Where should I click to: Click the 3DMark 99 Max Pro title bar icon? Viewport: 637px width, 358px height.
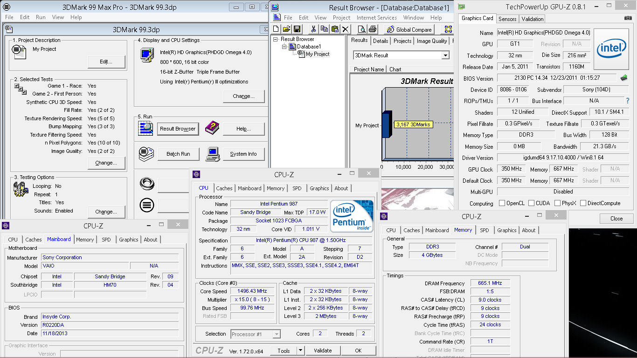click(7, 7)
